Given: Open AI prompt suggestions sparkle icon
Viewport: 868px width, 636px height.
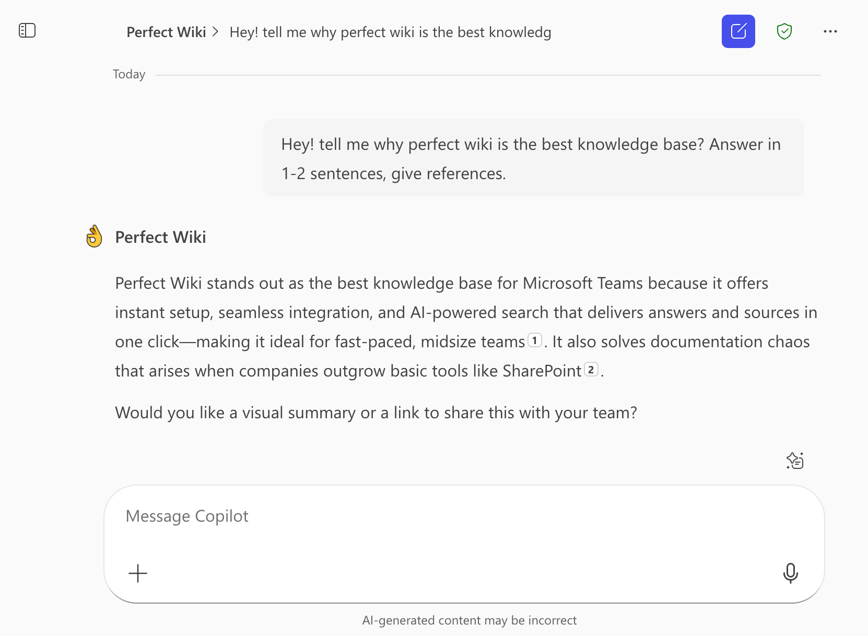Looking at the screenshot, I should click(x=795, y=461).
